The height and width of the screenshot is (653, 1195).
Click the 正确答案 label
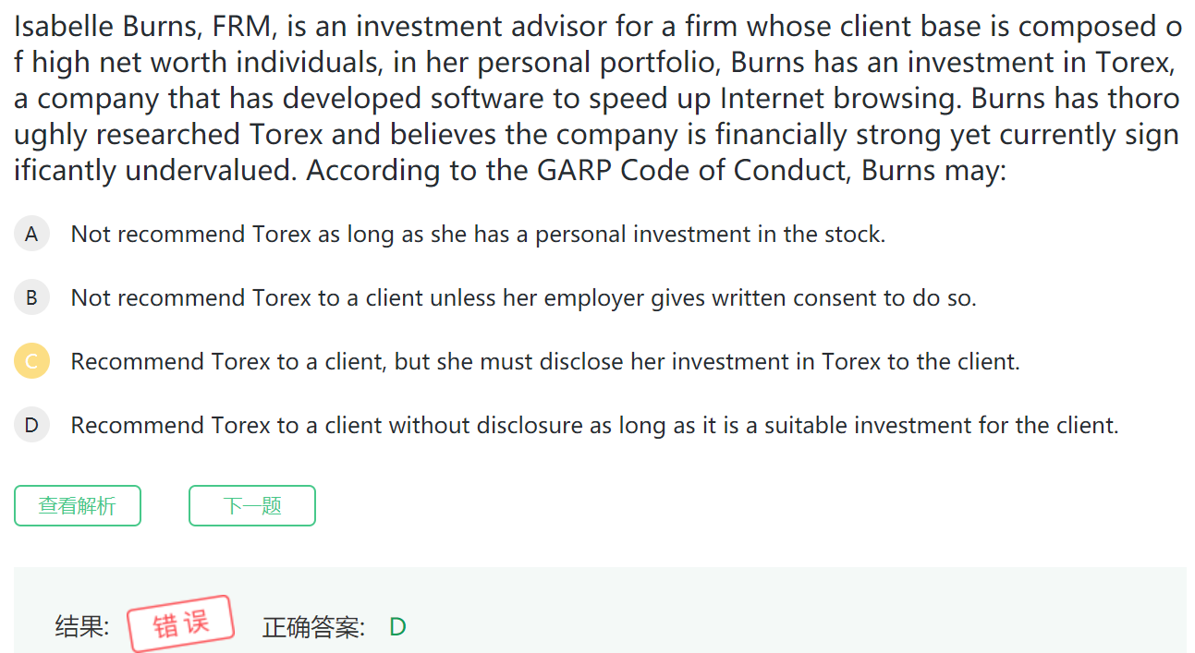click(x=314, y=628)
